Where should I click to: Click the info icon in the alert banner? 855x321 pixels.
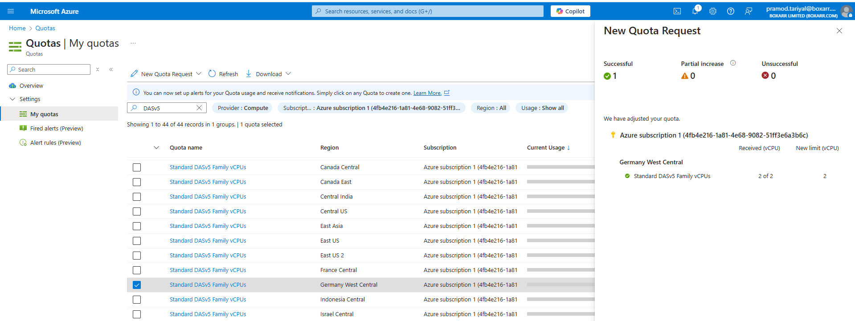pos(136,93)
